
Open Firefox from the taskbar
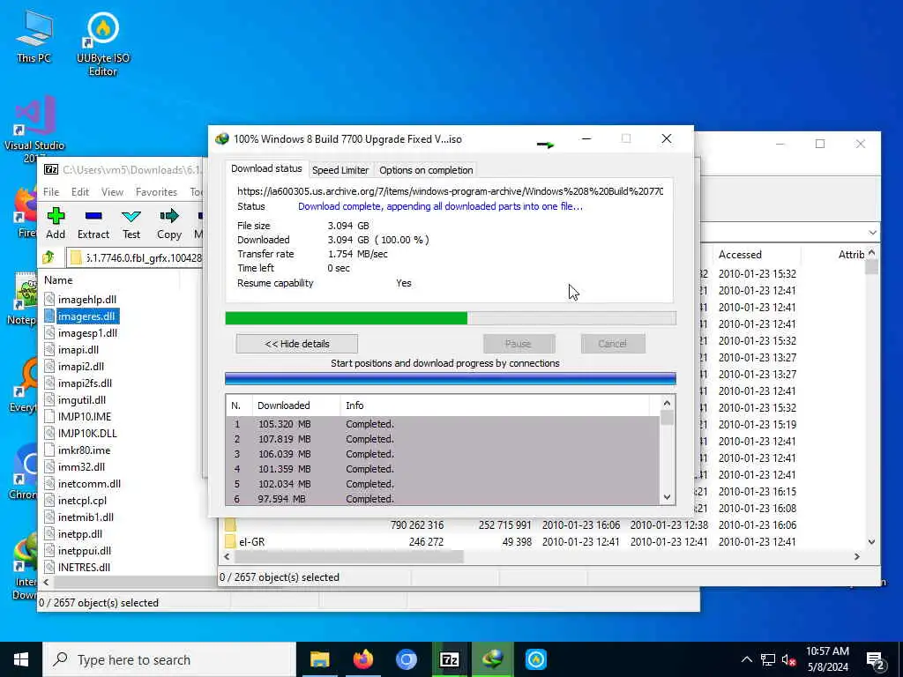pos(362,659)
